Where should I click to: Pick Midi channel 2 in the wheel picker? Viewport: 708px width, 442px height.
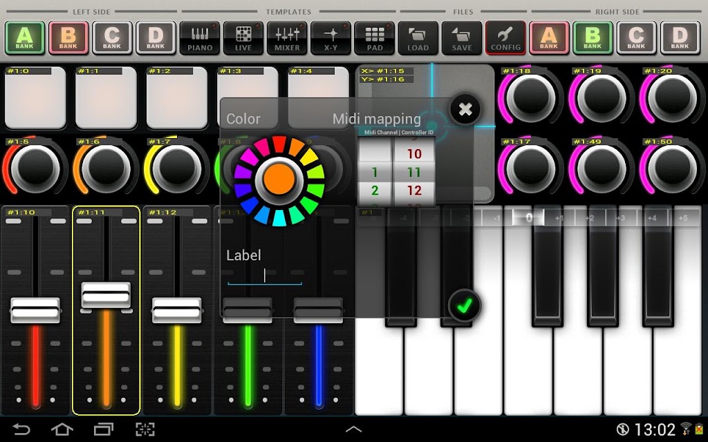click(x=375, y=191)
